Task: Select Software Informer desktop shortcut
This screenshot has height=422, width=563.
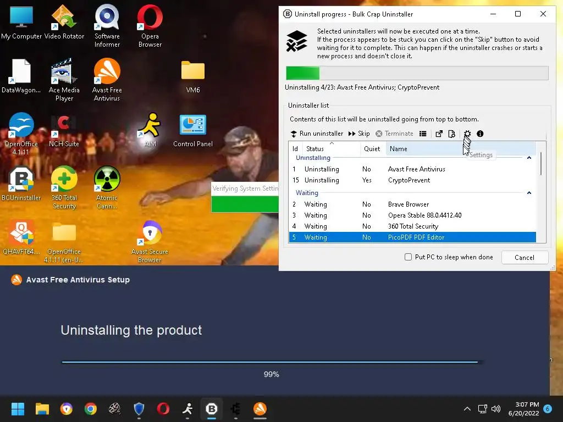Action: [x=107, y=26]
